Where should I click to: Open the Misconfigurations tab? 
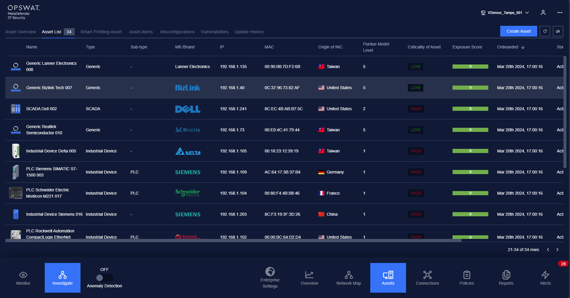[177, 32]
